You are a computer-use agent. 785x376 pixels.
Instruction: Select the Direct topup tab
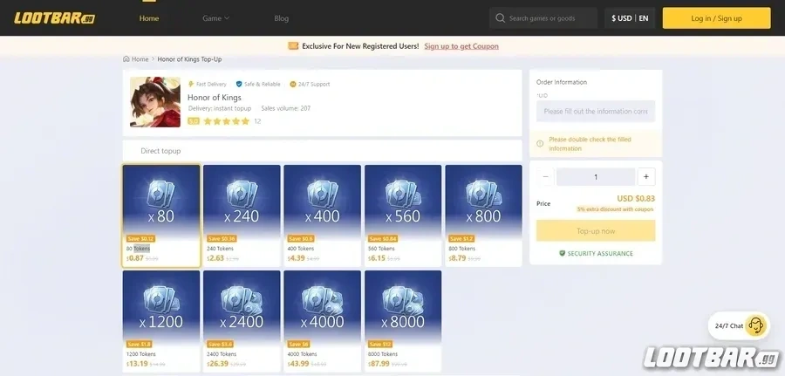160,151
